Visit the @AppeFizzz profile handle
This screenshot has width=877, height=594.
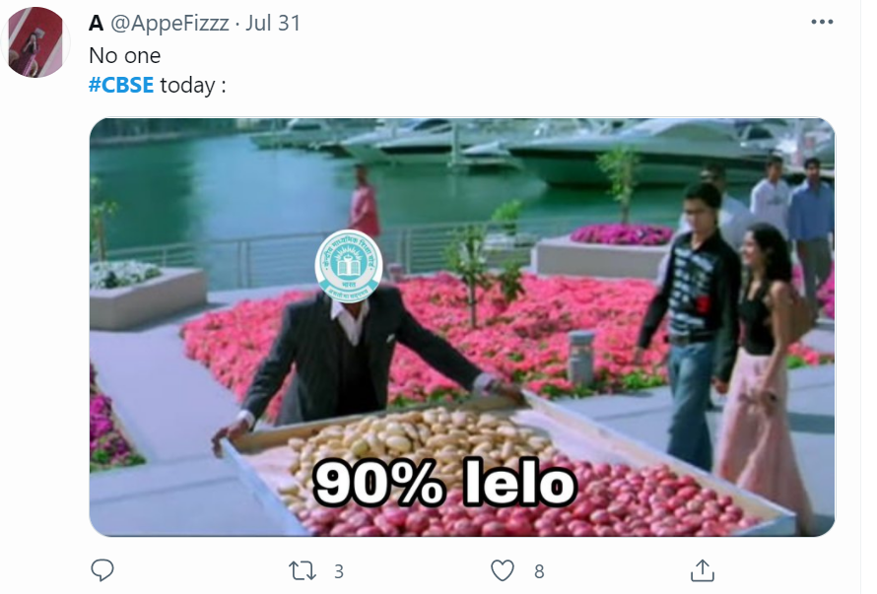click(x=169, y=23)
